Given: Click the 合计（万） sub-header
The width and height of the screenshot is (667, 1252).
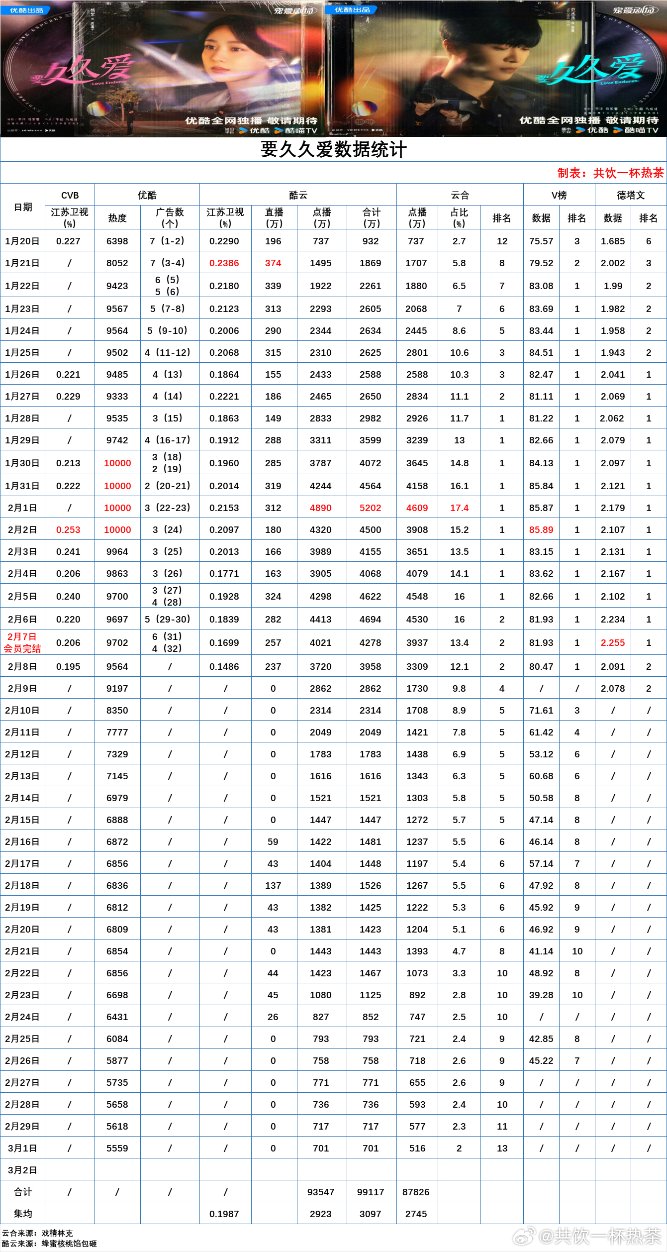Looking at the screenshot, I should click(372, 218).
